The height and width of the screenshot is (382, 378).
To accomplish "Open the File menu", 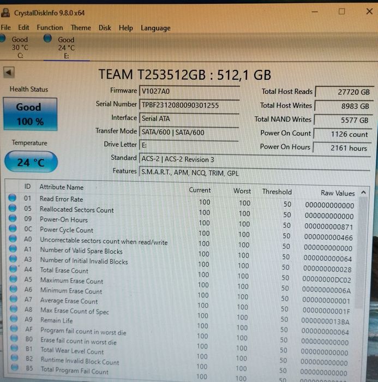I will [x=5, y=27].
